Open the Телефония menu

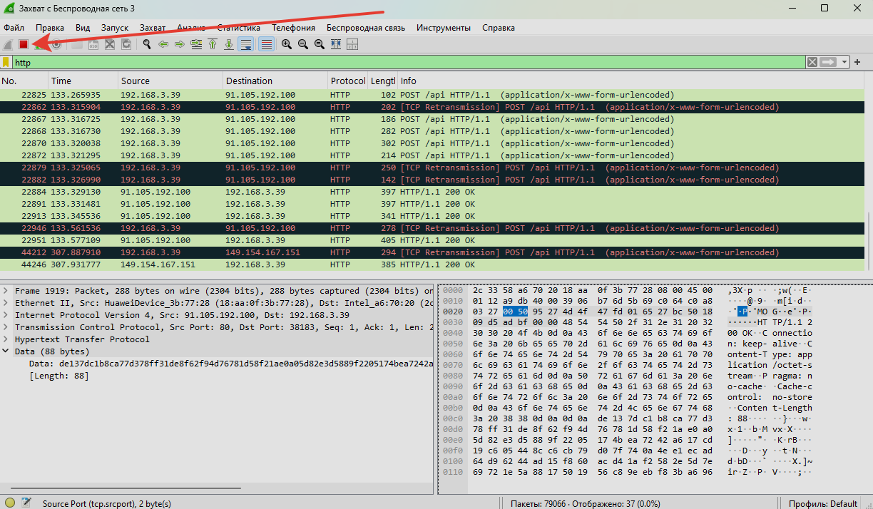(x=293, y=28)
